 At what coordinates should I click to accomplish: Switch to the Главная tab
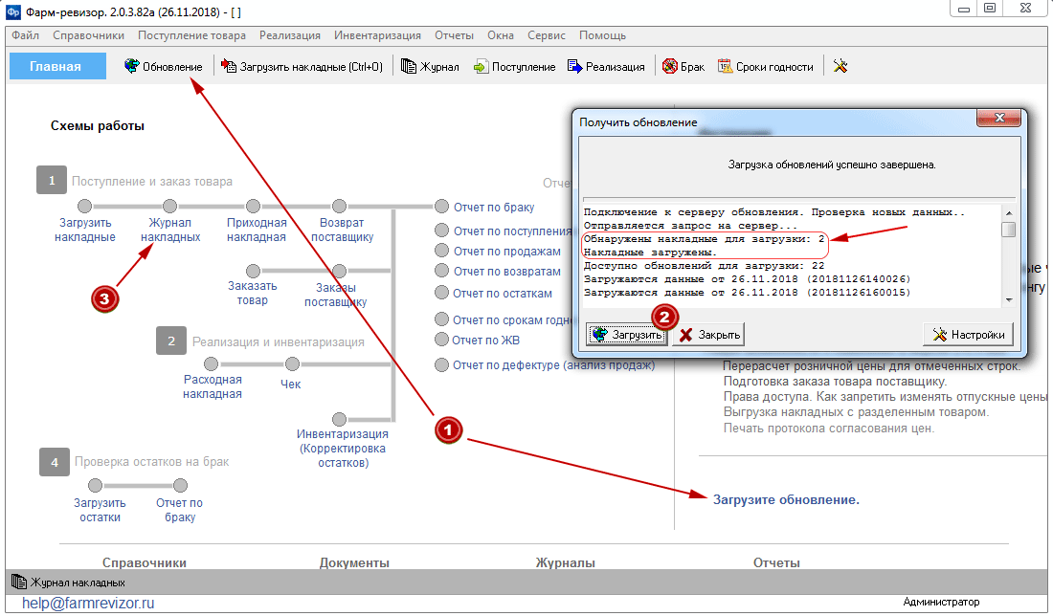[57, 66]
